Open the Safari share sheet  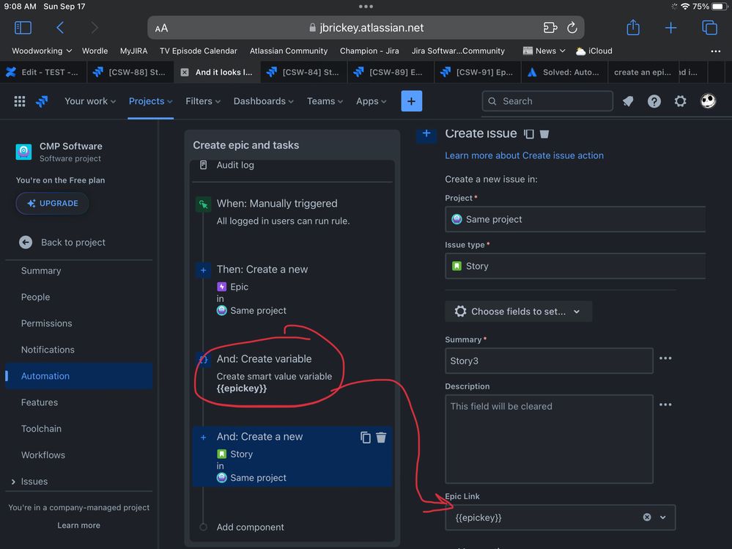click(632, 27)
